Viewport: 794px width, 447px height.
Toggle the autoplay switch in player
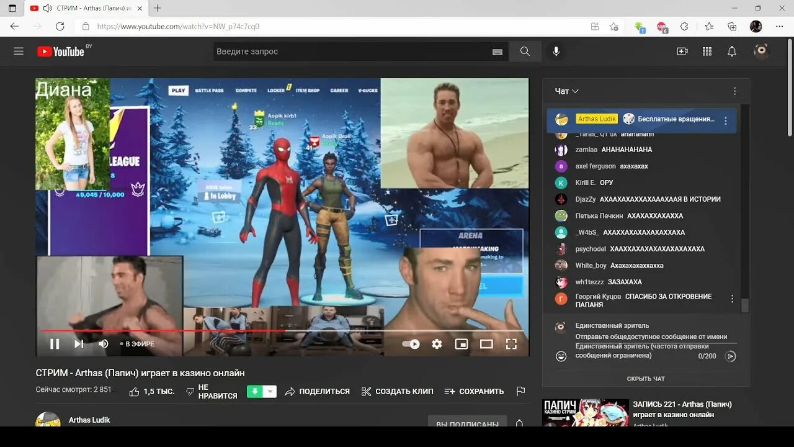click(x=411, y=344)
